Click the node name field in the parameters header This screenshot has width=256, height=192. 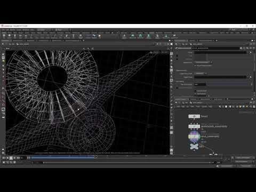215,48
